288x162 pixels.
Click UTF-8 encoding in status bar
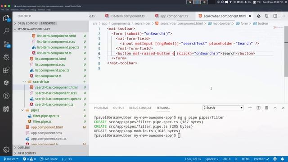pos(226,159)
